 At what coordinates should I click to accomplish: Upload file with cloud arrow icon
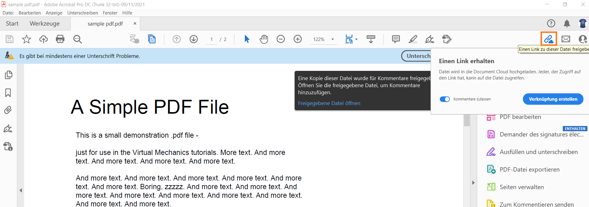pyautogui.click(x=44, y=39)
